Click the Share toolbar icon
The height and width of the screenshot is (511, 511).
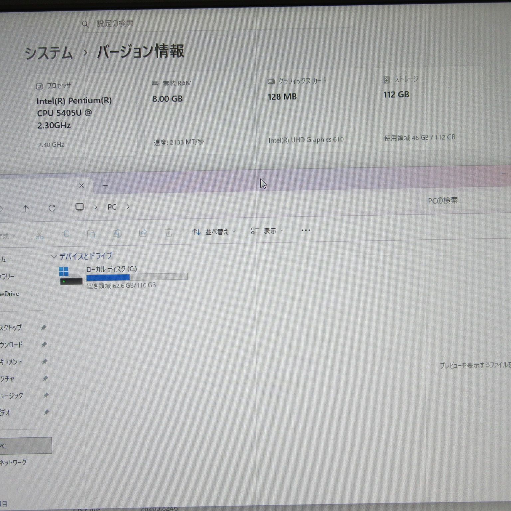tap(143, 233)
